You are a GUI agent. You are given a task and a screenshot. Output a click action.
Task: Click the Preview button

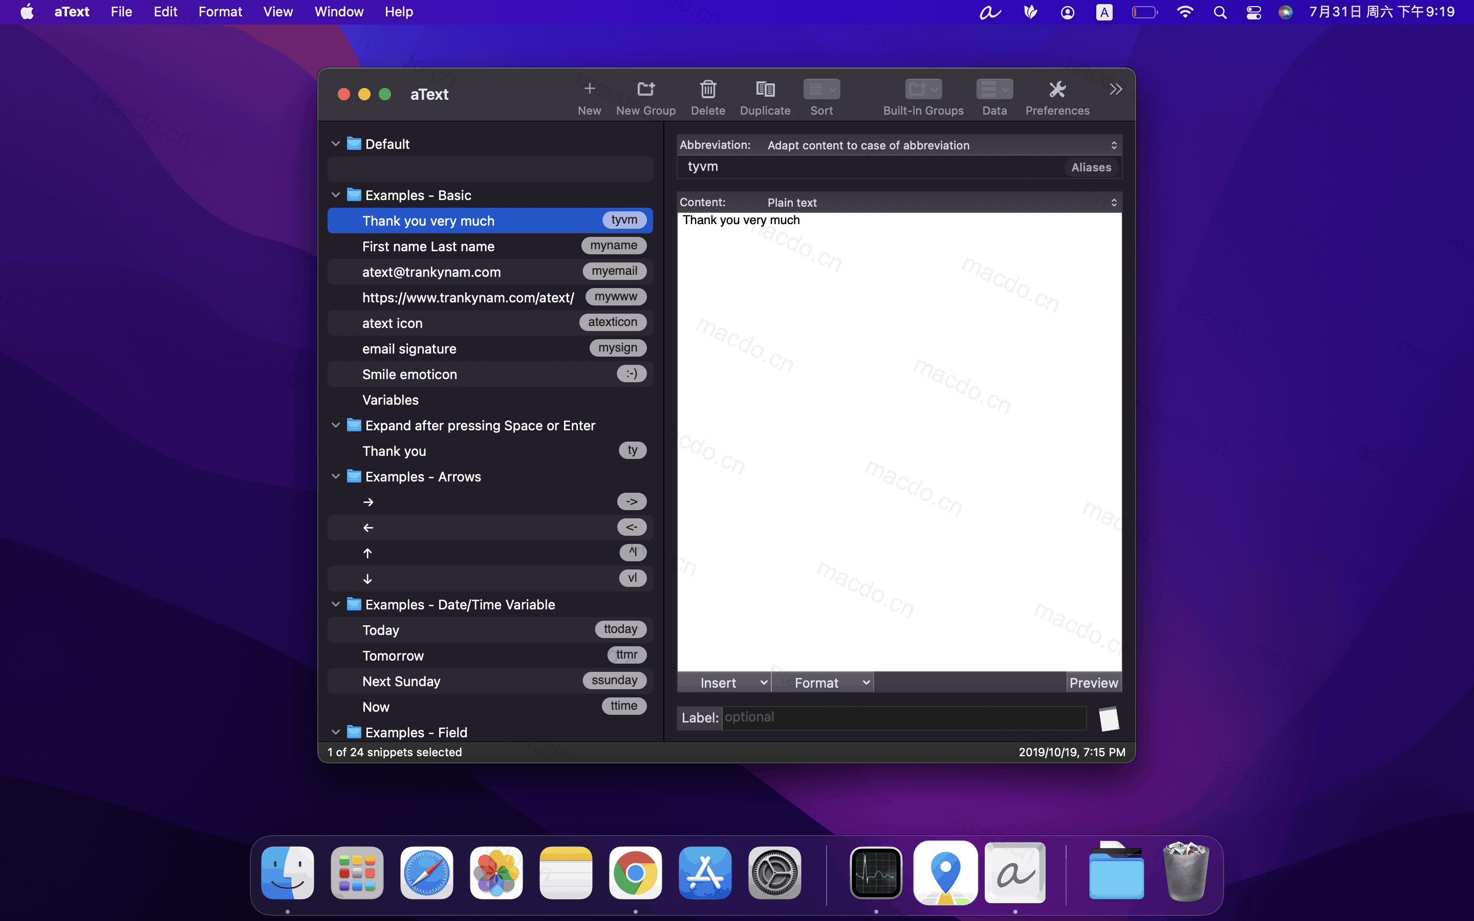pyautogui.click(x=1093, y=683)
